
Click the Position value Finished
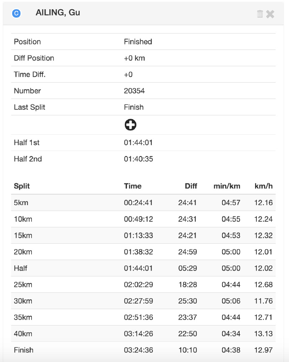(x=138, y=42)
